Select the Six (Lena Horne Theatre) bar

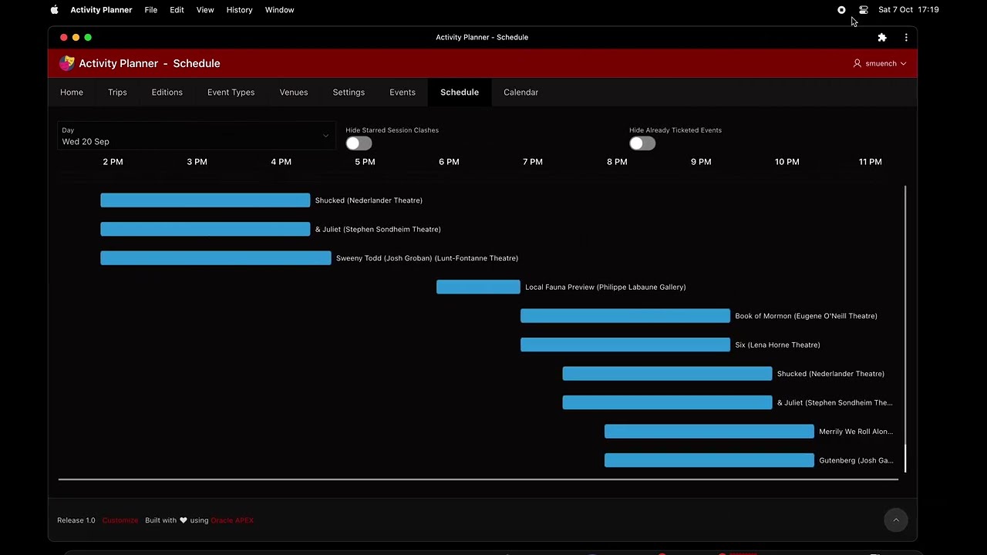[625, 345]
